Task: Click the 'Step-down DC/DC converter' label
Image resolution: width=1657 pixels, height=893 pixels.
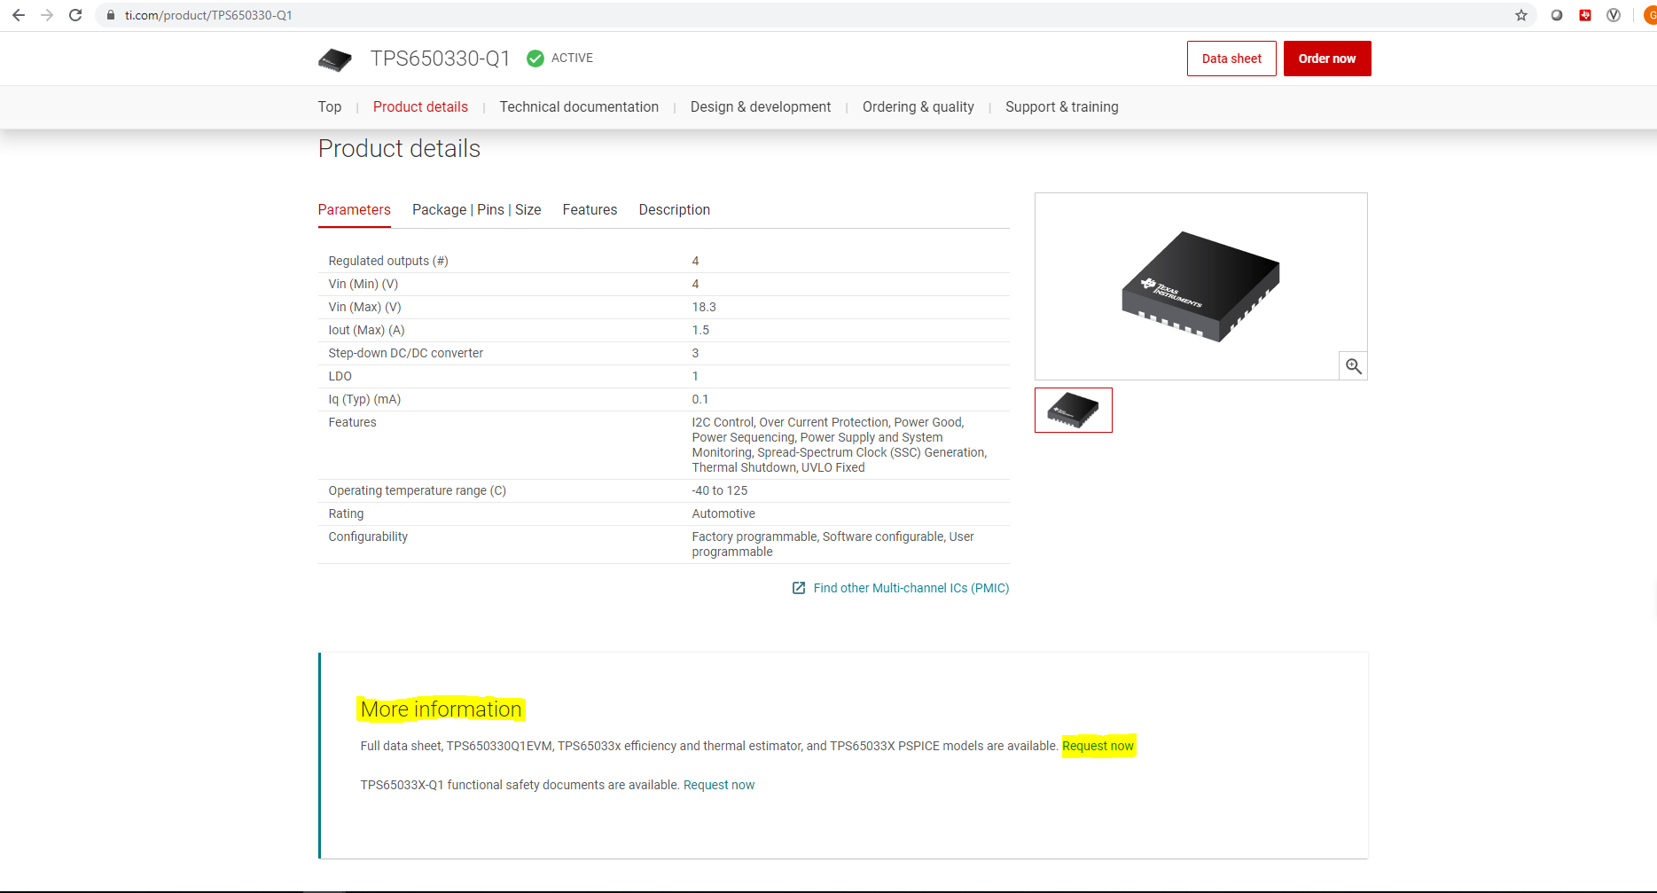Action: [406, 353]
